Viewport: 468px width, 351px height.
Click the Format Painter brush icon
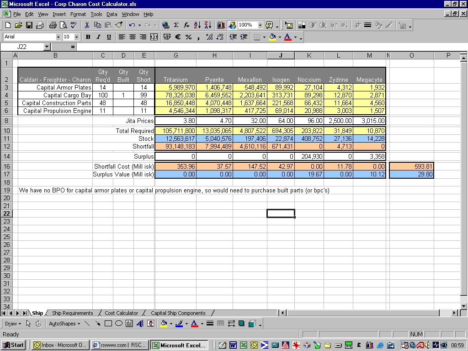pyautogui.click(x=119, y=25)
